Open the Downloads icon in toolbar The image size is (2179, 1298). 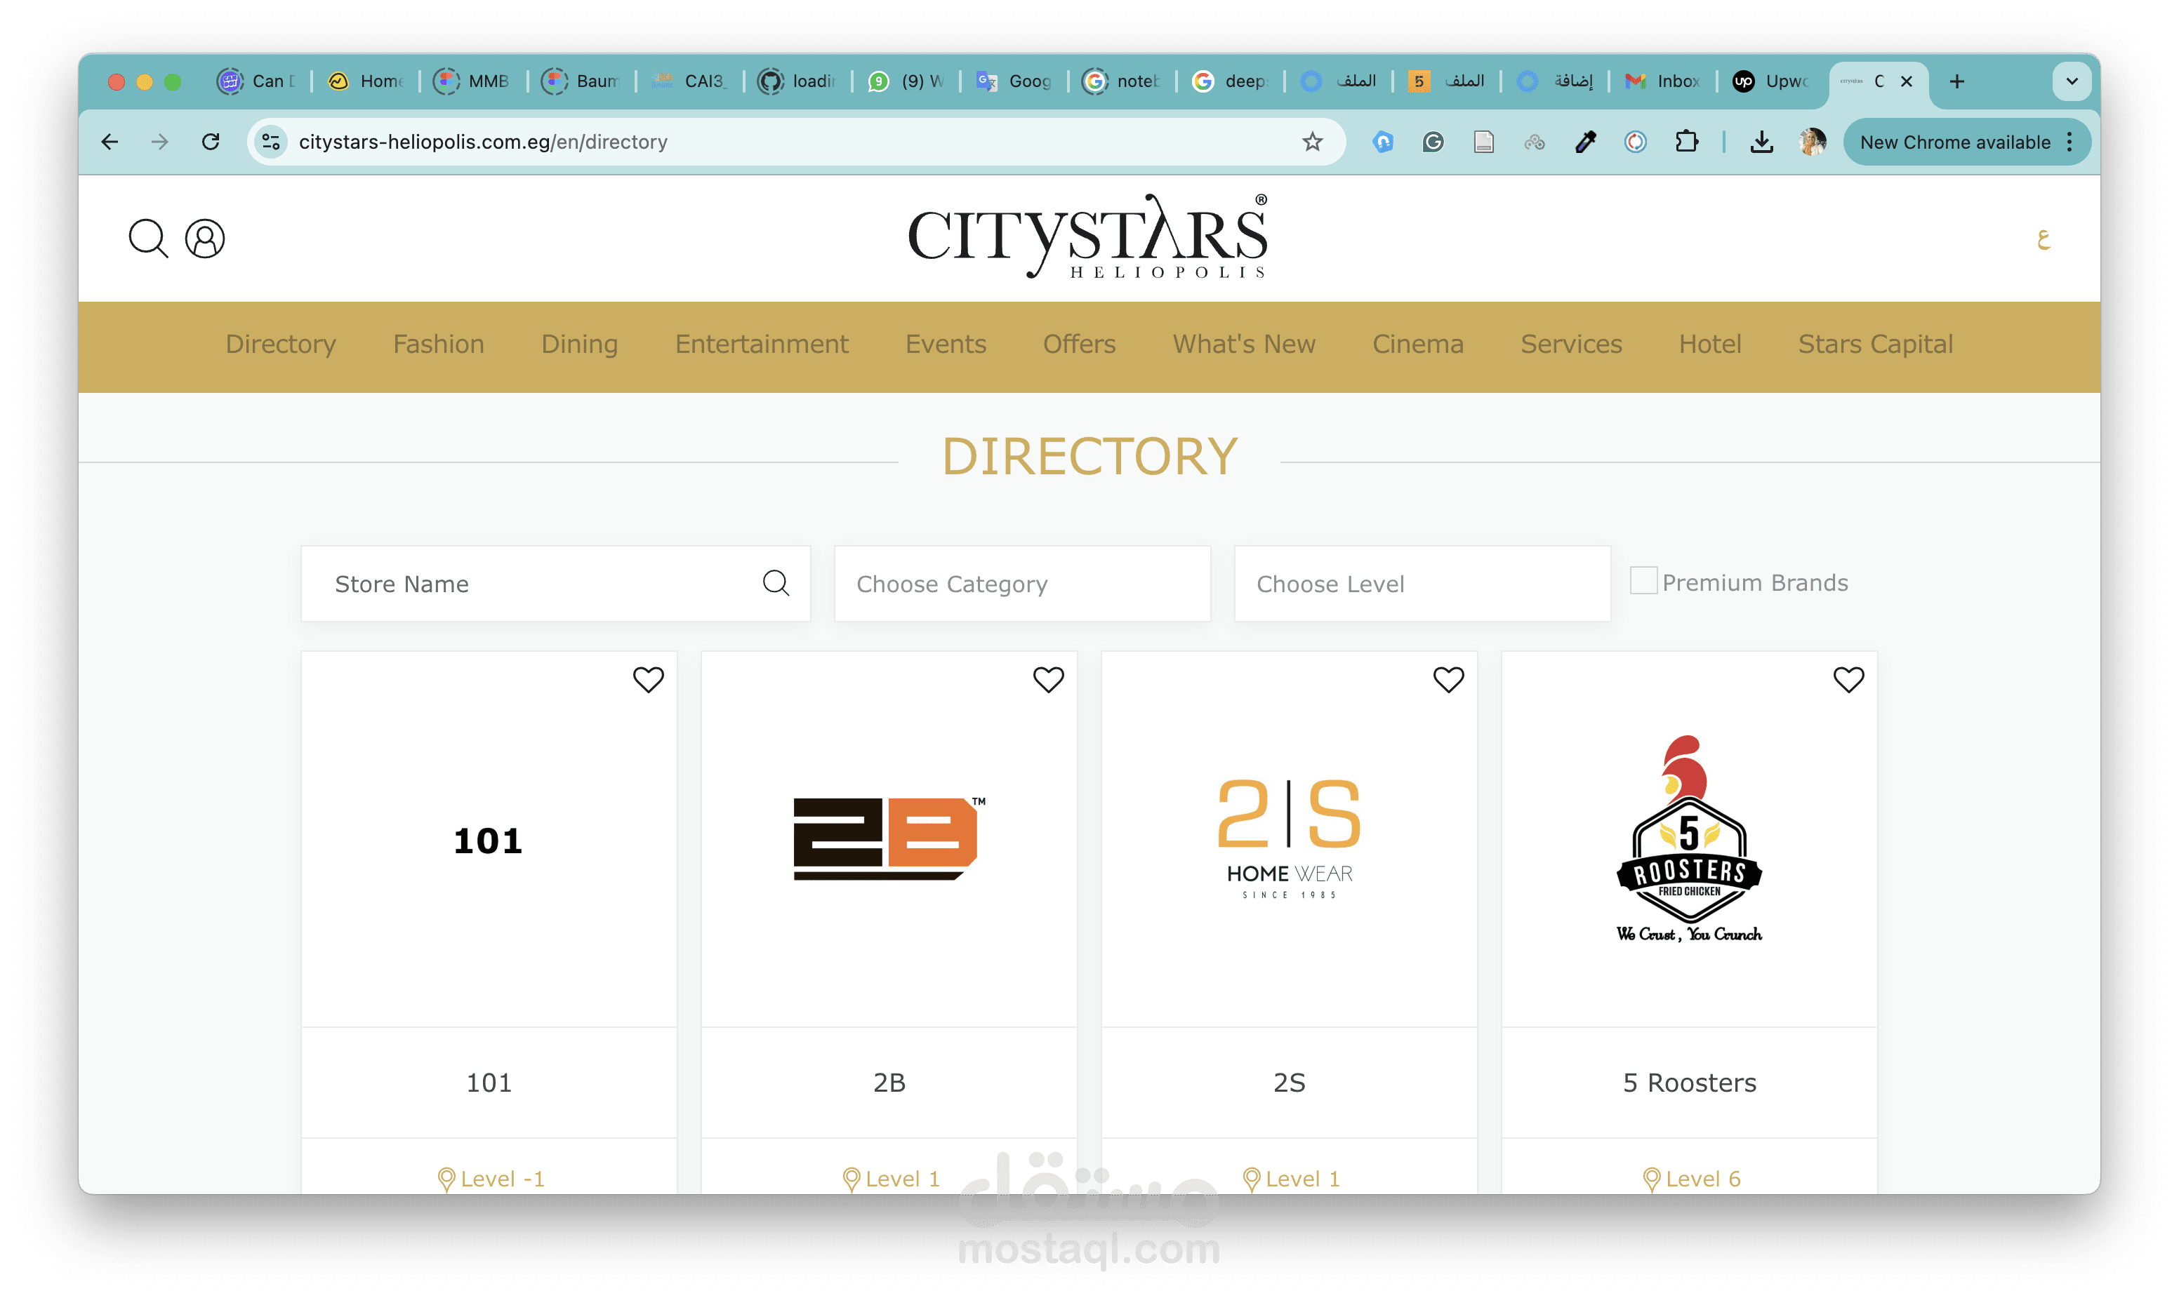[1761, 142]
